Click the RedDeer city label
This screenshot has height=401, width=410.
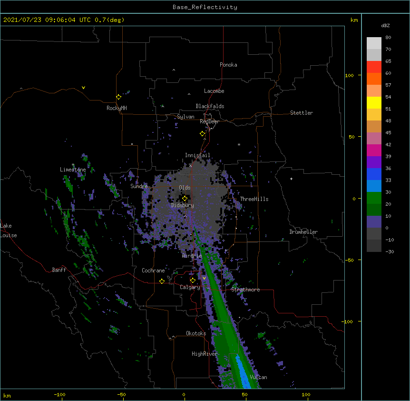tap(209, 121)
